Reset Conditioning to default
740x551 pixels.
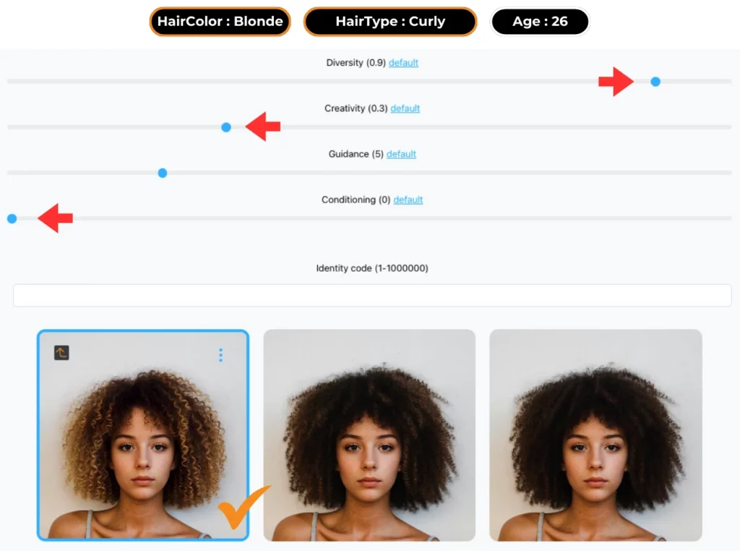[x=408, y=200]
